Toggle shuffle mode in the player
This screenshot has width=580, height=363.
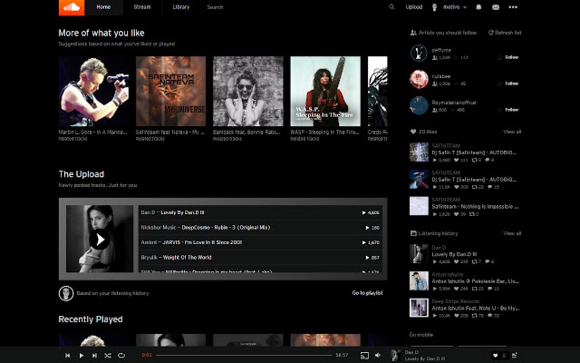tap(107, 354)
